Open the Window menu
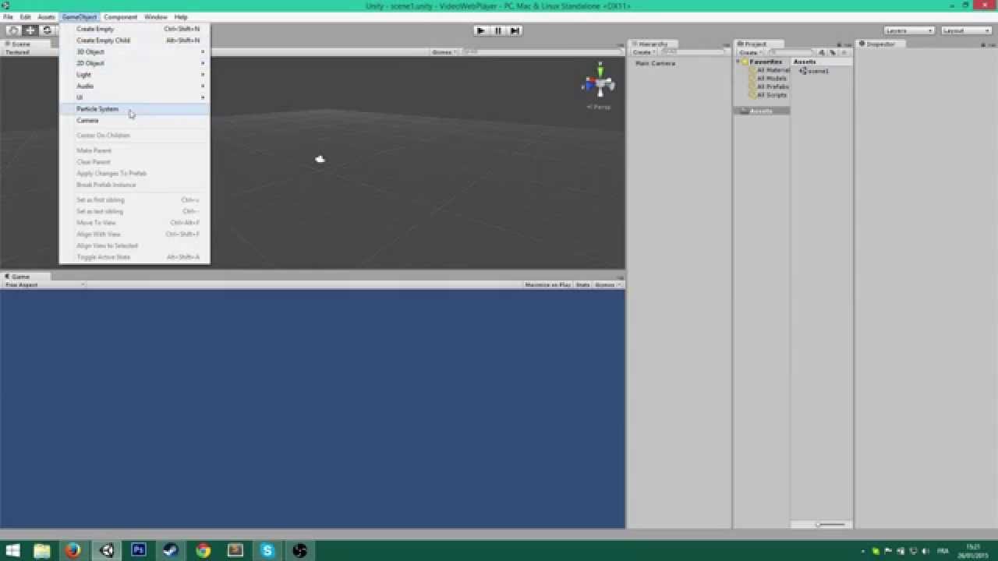This screenshot has width=998, height=561. (155, 17)
